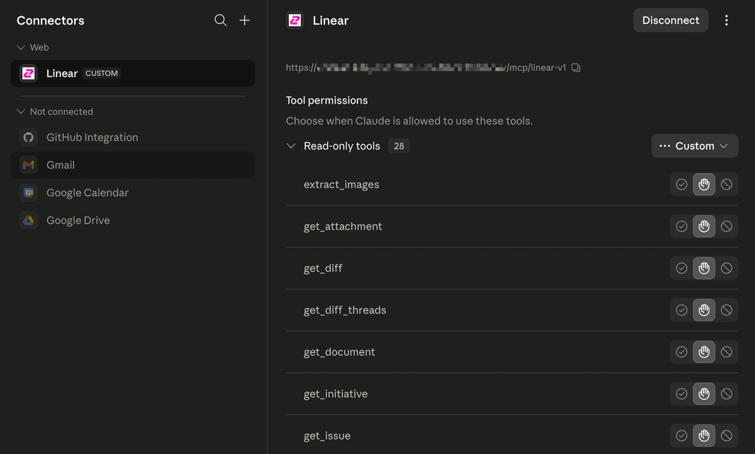Viewport: 755px width, 454px height.
Task: Block the get_diff tool
Action: tap(727, 269)
